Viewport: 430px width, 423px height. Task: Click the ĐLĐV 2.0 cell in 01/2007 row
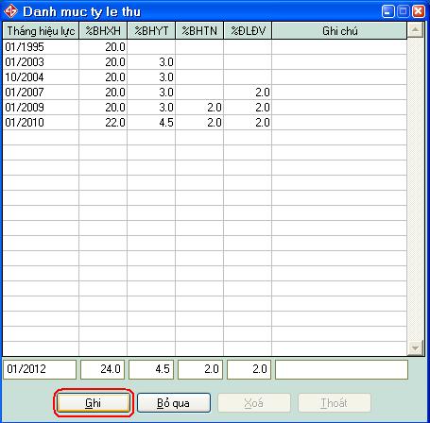click(248, 93)
